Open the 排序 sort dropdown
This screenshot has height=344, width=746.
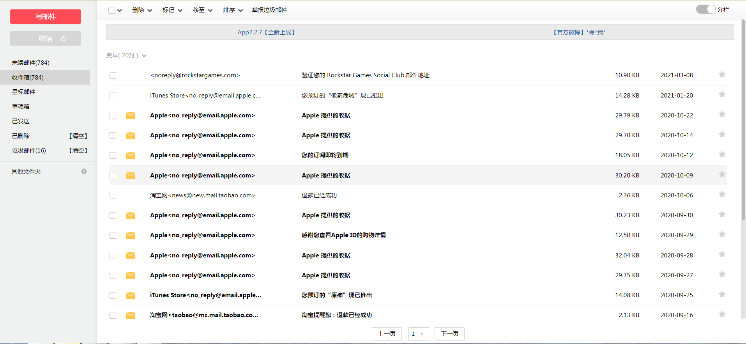pos(233,10)
